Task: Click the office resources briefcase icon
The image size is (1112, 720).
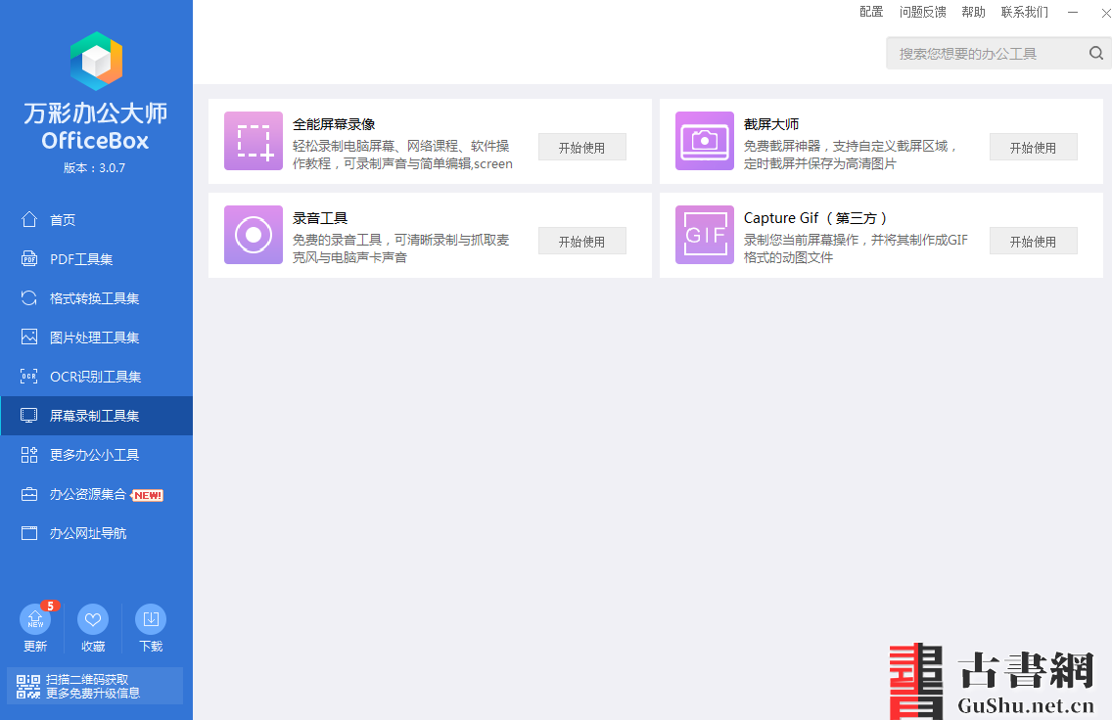Action: (x=29, y=494)
